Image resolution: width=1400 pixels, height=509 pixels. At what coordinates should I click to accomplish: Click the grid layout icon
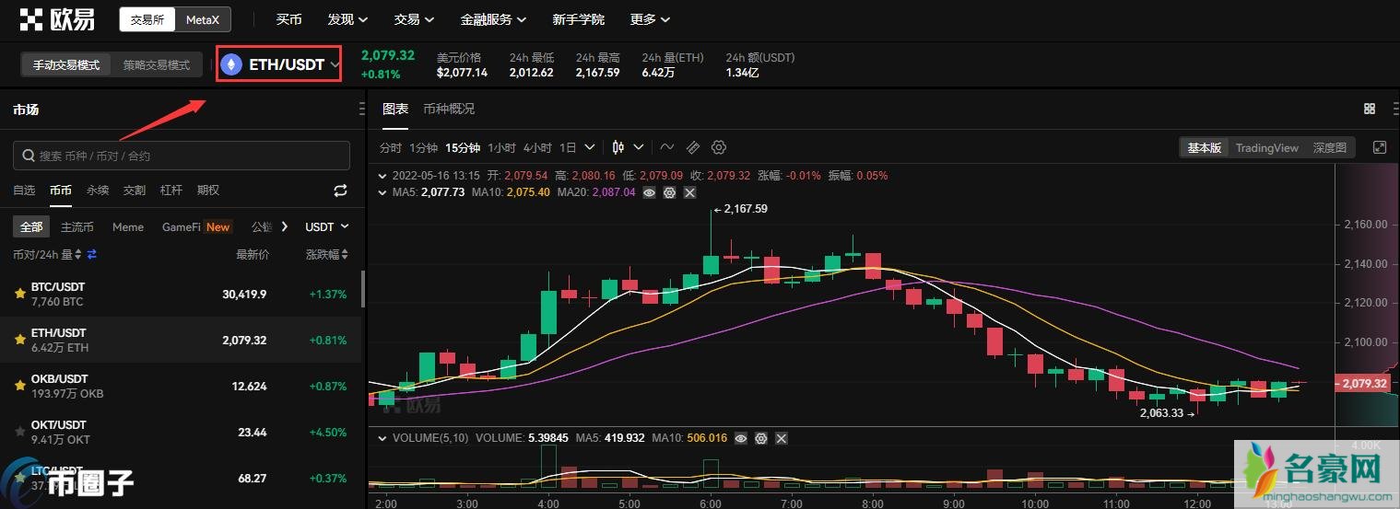pyautogui.click(x=1370, y=109)
